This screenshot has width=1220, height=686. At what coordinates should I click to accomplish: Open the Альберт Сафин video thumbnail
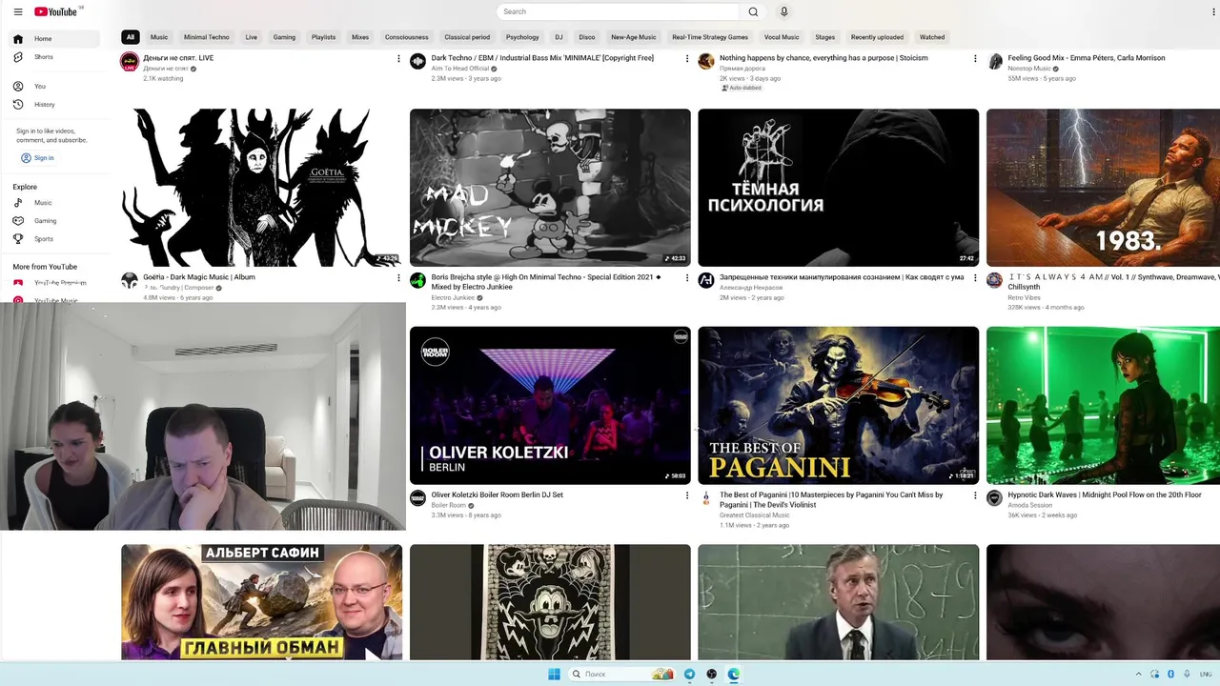(261, 602)
